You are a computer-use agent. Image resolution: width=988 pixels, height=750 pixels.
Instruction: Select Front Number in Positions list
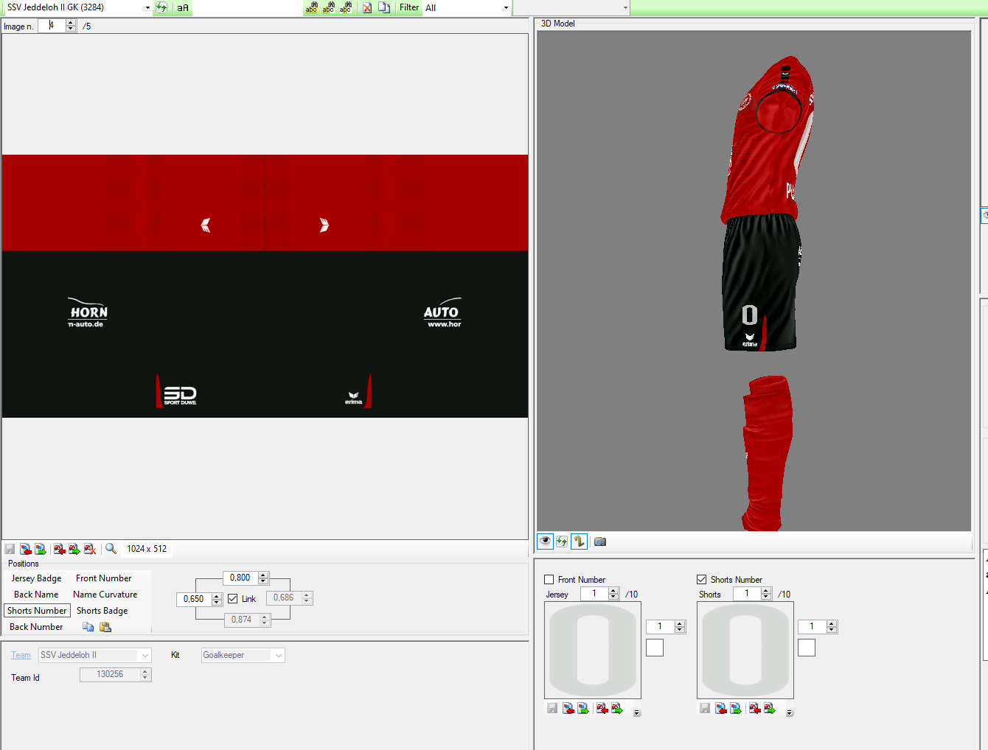(103, 578)
